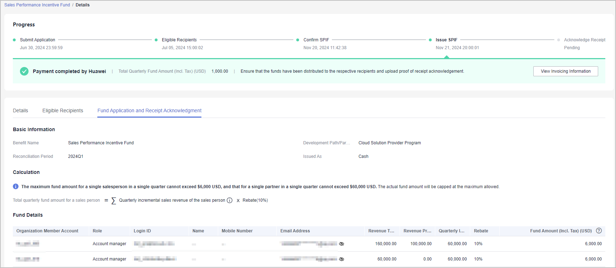Click the Eligible Recipients progress step dot
Screen dimensions: 616x268
point(156,40)
